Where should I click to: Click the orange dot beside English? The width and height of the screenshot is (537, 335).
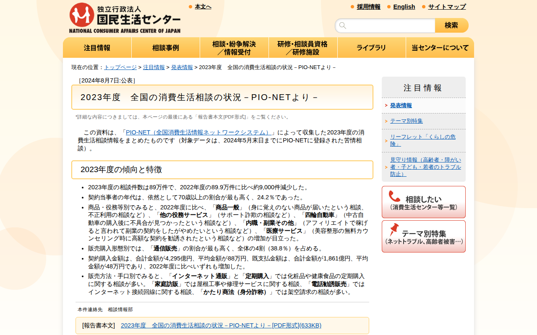(x=389, y=7)
